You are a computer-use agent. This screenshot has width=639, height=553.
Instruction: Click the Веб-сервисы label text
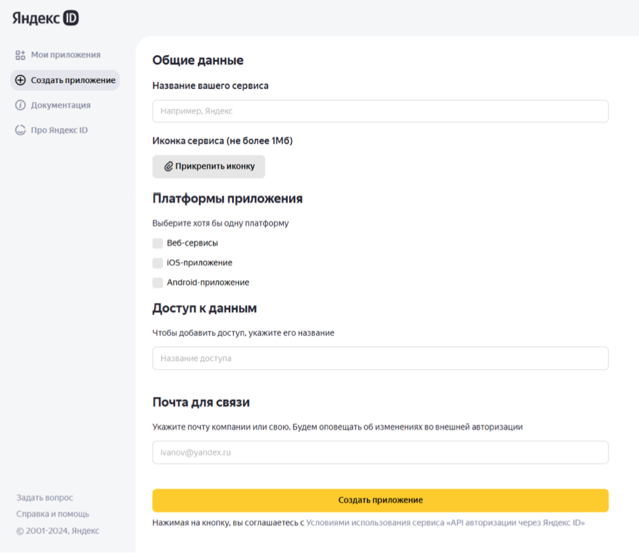pyautogui.click(x=192, y=243)
